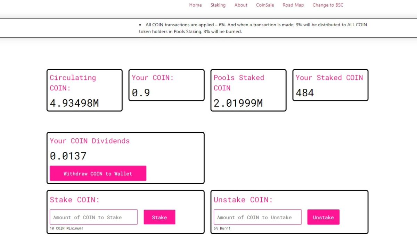Image resolution: width=417 pixels, height=247 pixels.
Task: Focus the Amount of COIN to Unstake field
Action: point(257,217)
